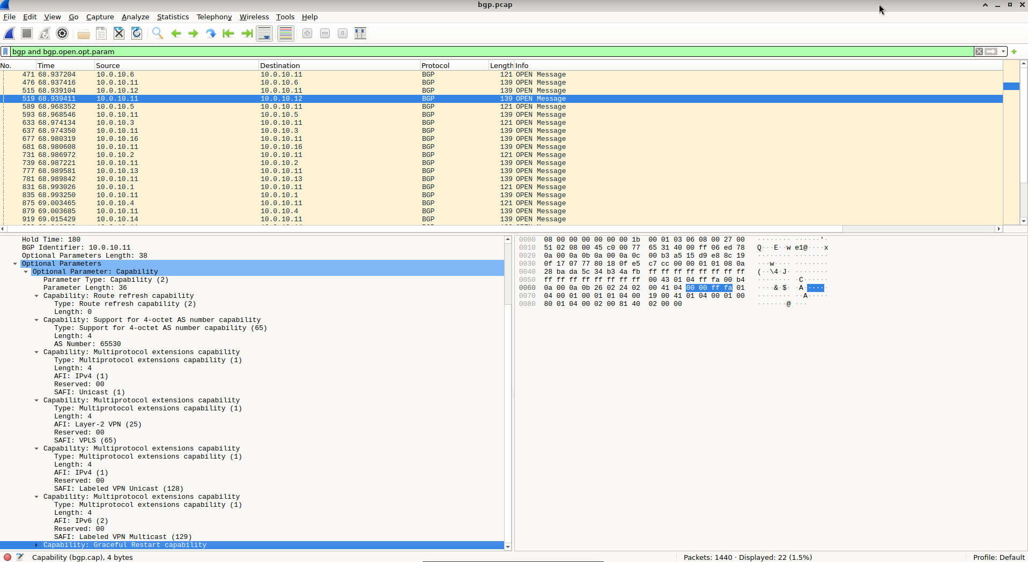Collapse the Labeled VPN Unicast capability node
Viewport: 1028px width, 562px height.
(x=36, y=448)
